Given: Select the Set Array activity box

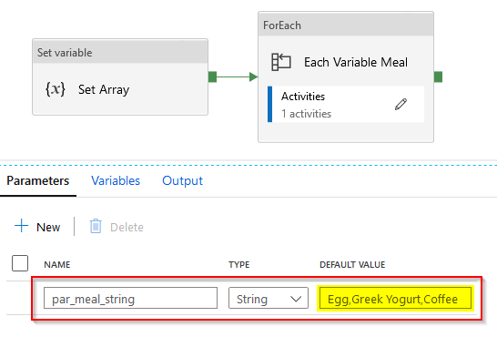Looking at the screenshot, I should [120, 77].
